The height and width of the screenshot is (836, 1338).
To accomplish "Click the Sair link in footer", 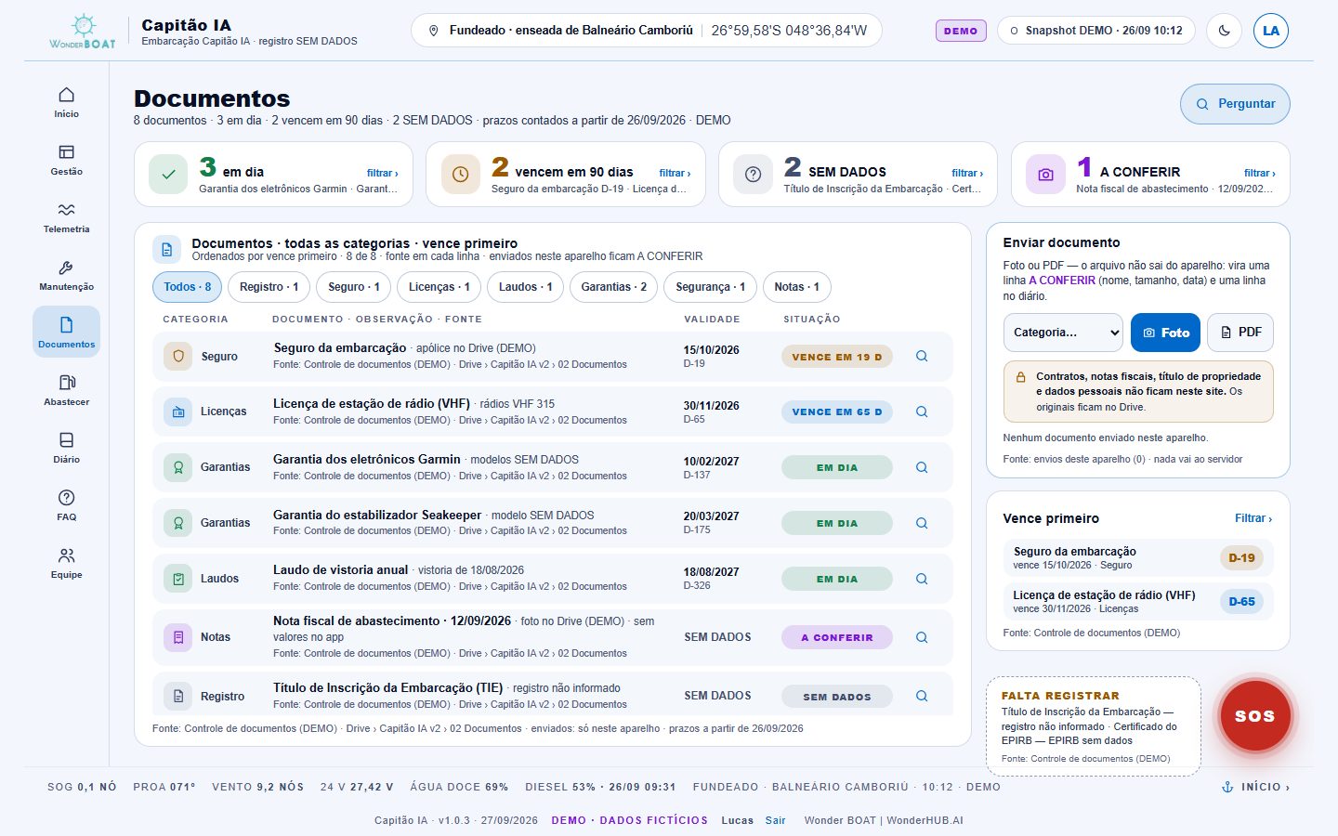I will click(775, 820).
